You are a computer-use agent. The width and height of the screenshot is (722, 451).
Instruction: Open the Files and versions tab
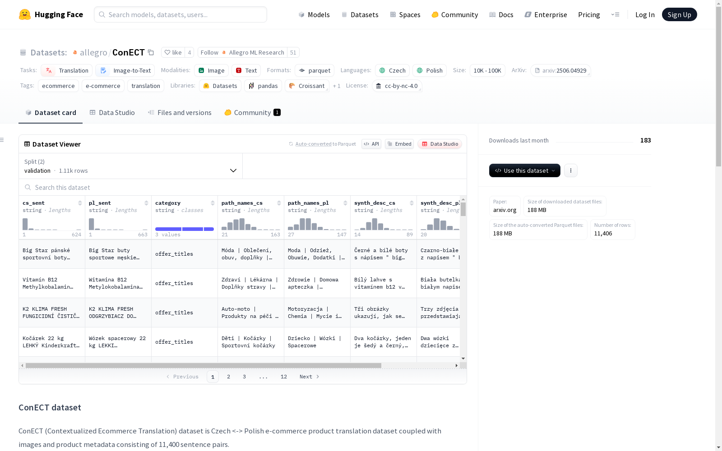click(180, 112)
